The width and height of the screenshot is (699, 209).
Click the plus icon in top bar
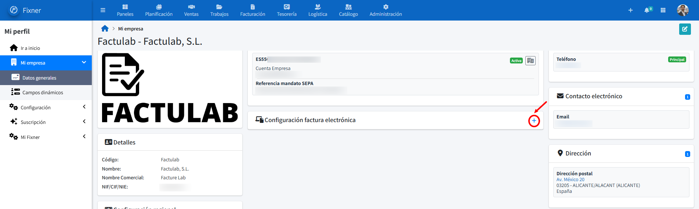click(x=630, y=10)
